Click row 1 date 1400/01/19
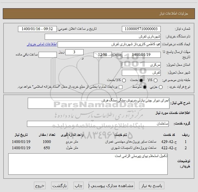The height and width of the screenshot is (192, 198). pos(21,142)
